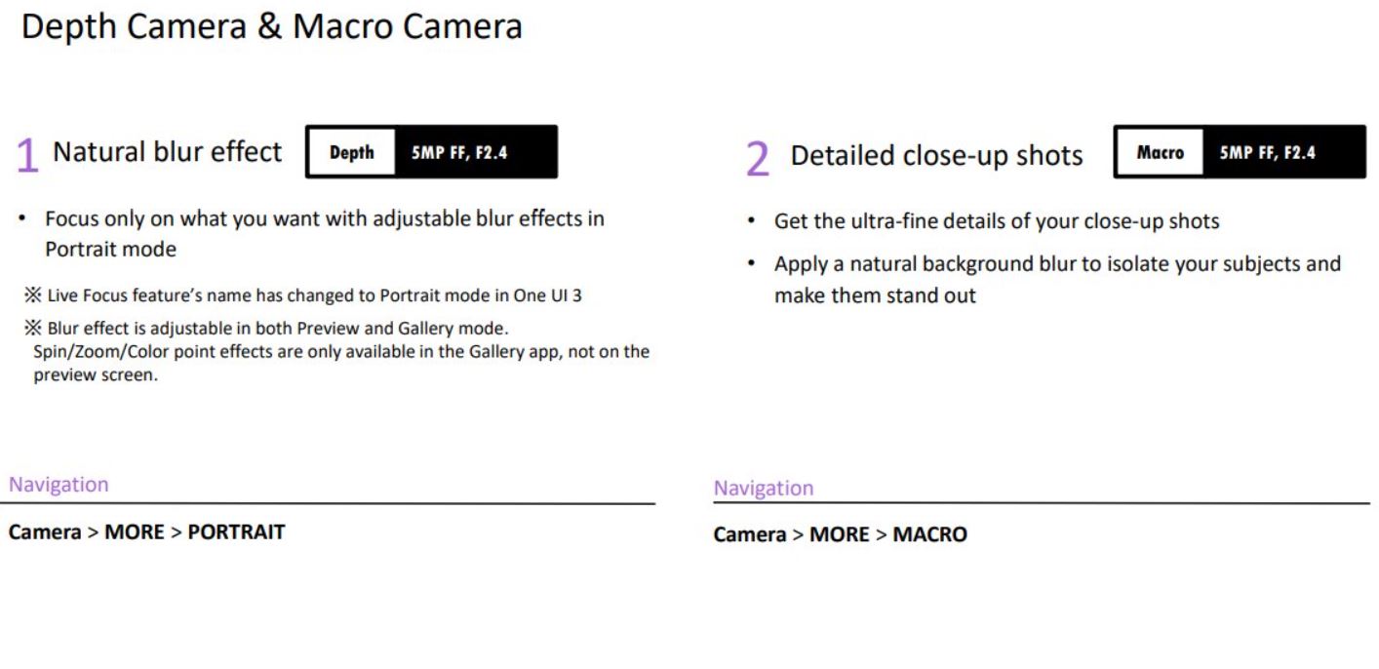This screenshot has height=669, width=1379.
Task: Click the white "Macro" badge label
Action: click(1160, 153)
